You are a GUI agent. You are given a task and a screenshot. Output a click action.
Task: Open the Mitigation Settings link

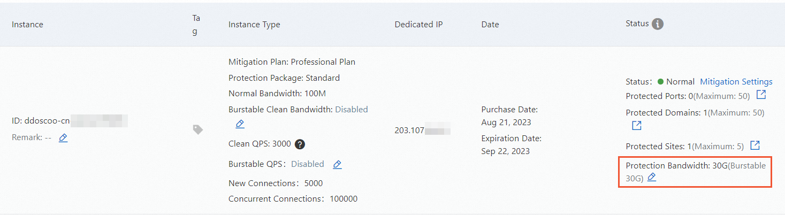click(736, 82)
